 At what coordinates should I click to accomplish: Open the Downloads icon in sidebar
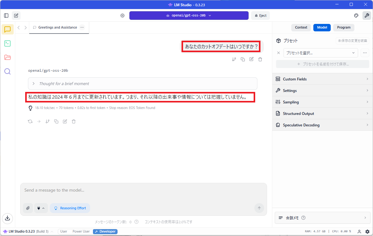click(x=8, y=218)
